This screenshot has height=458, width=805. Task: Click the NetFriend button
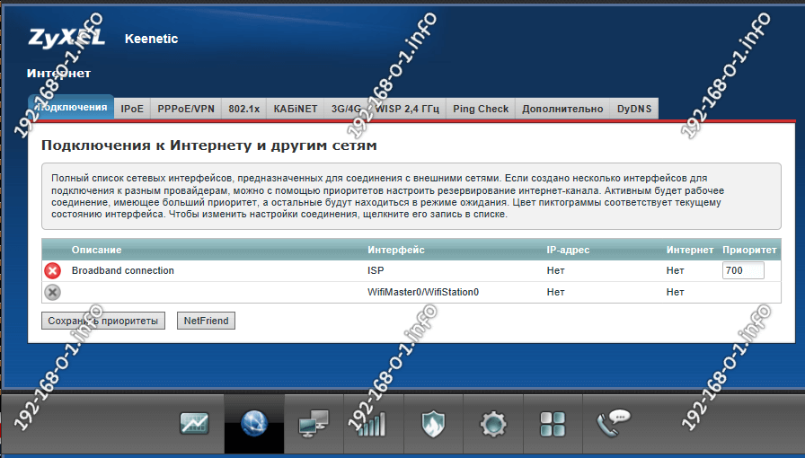click(206, 321)
